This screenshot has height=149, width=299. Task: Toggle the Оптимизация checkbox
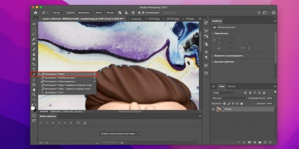click(x=143, y=13)
